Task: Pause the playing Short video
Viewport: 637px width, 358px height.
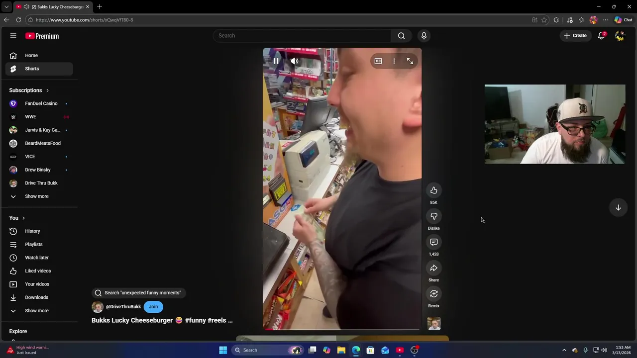Action: (x=276, y=61)
